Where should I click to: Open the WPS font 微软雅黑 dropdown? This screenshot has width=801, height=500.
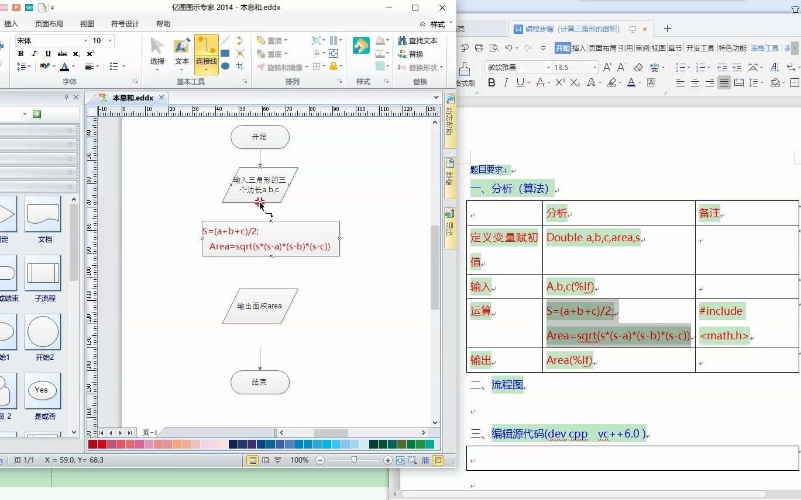coord(548,67)
